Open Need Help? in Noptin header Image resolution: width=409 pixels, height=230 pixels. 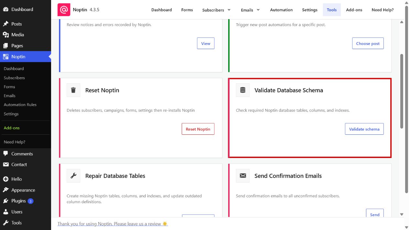(x=382, y=10)
